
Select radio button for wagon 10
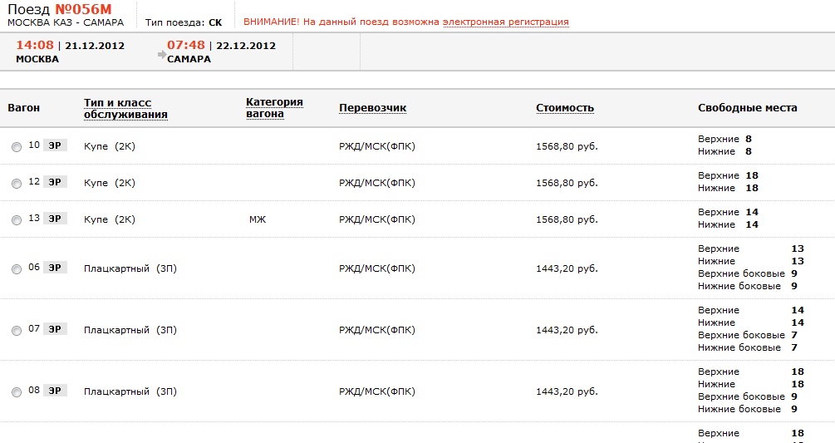[17, 147]
